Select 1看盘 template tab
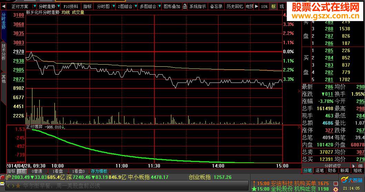 click(x=58, y=171)
